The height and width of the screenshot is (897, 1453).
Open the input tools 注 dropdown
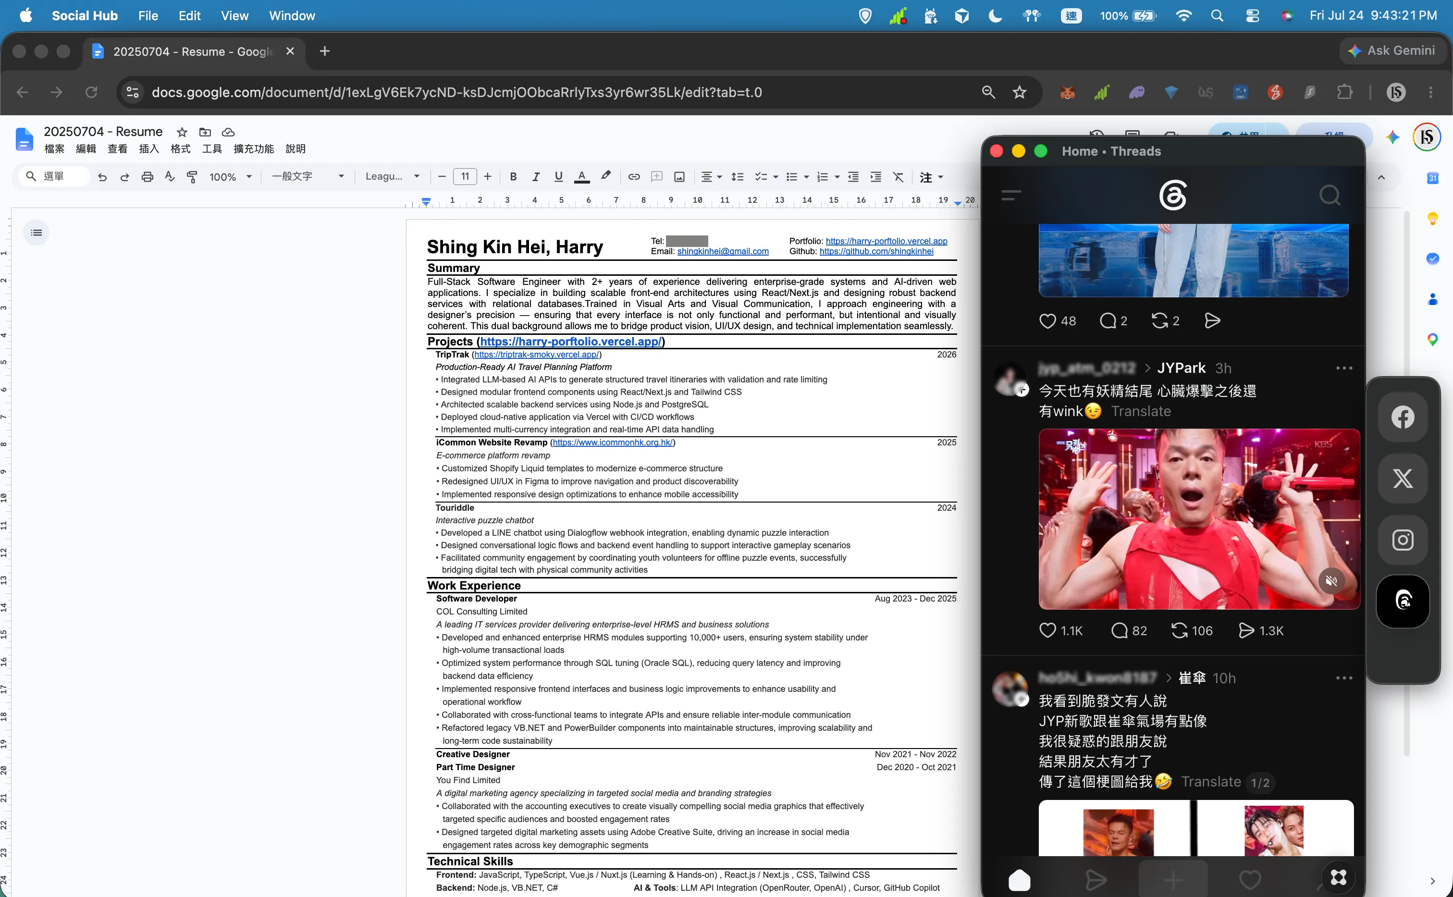coord(931,177)
